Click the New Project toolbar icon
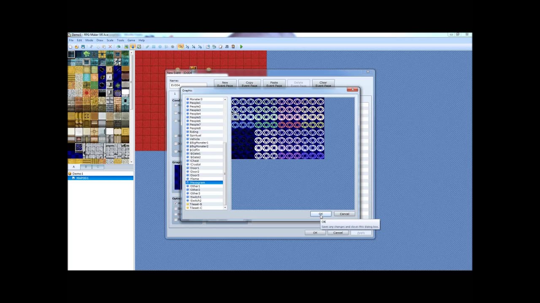Viewport: 540px width, 303px height. 70,47
